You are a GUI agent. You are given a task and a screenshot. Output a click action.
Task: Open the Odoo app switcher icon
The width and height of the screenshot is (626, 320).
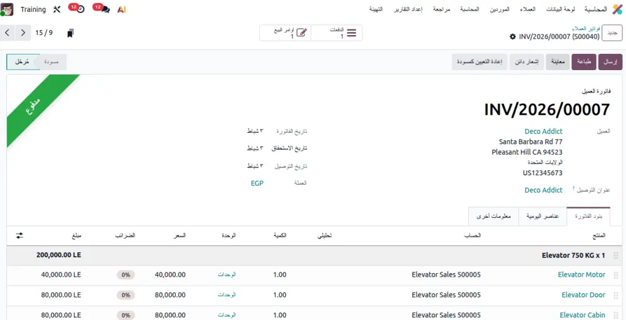pyautogui.click(x=617, y=9)
